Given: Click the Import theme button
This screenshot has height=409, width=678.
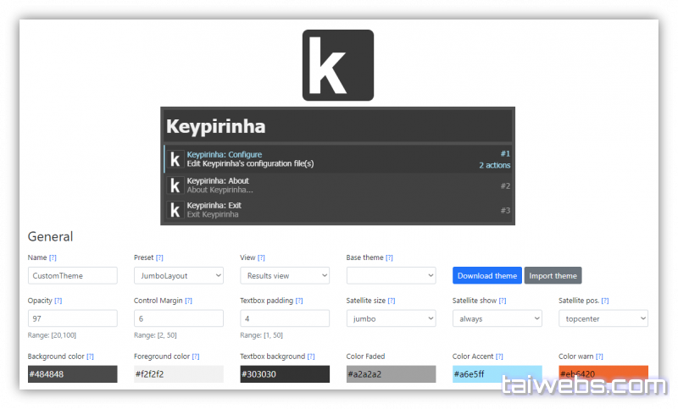Looking at the screenshot, I should [x=553, y=275].
